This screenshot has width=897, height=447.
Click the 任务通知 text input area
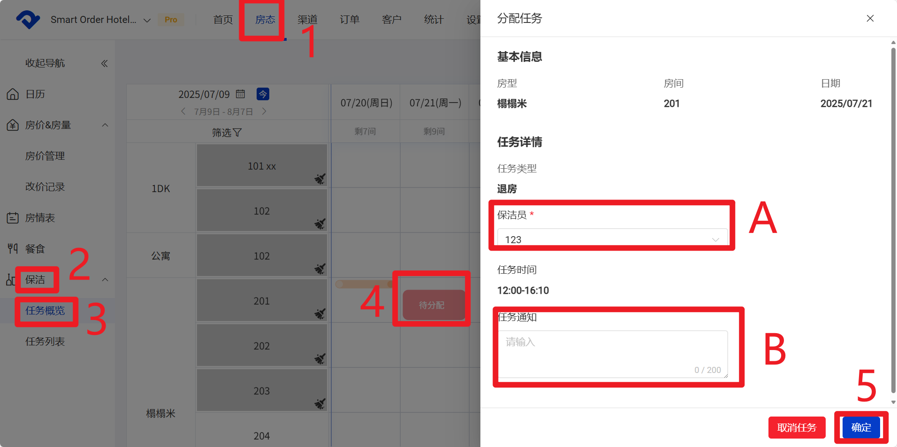[612, 354]
